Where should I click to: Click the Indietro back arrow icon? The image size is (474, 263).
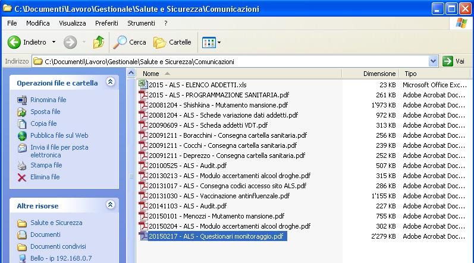pyautogui.click(x=14, y=42)
